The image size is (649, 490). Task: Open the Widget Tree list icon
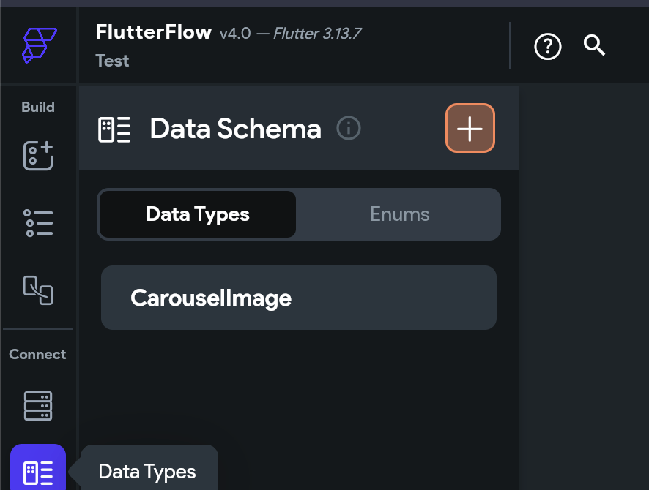[x=38, y=223]
